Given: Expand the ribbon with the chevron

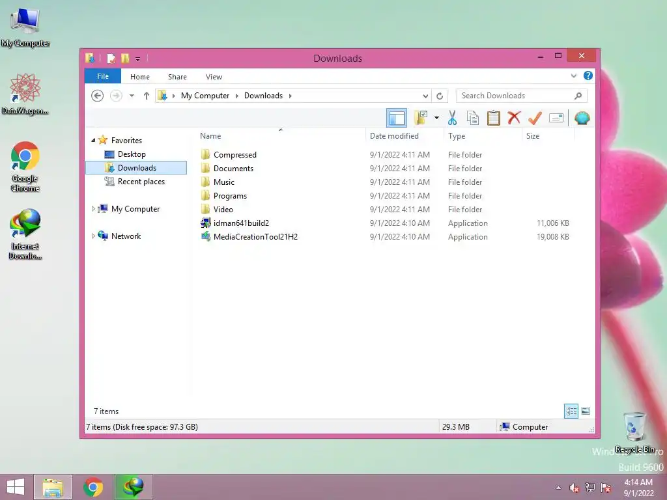Looking at the screenshot, I should [573, 76].
